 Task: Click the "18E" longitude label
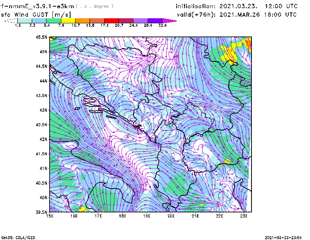(122, 216)
